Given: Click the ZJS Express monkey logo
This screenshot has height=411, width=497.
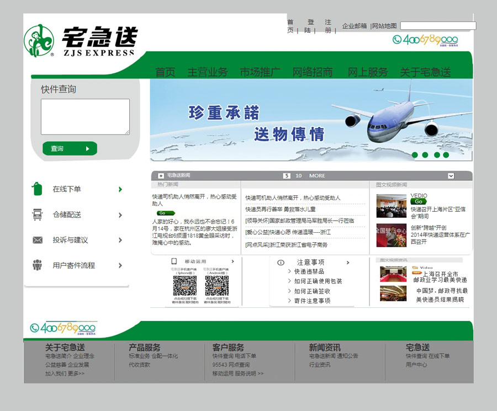Looking at the screenshot, I should pyautogui.click(x=39, y=41).
